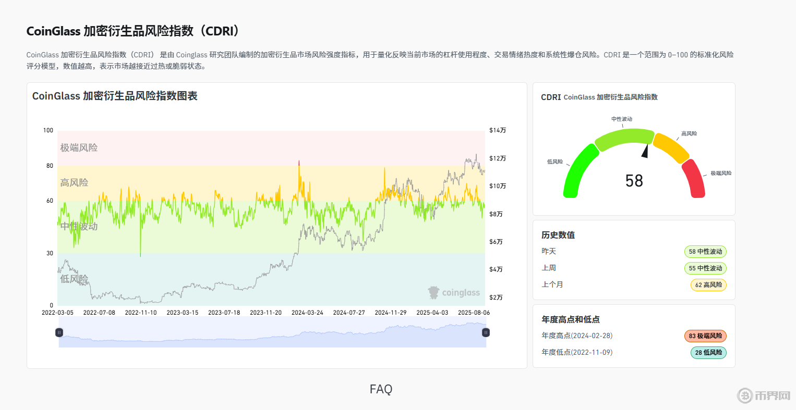796x410 pixels.
Task: Click the black gauge needle pointer
Action: point(645,151)
